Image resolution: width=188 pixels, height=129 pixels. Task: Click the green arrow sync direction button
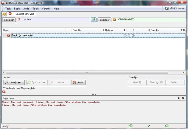click(93, 20)
